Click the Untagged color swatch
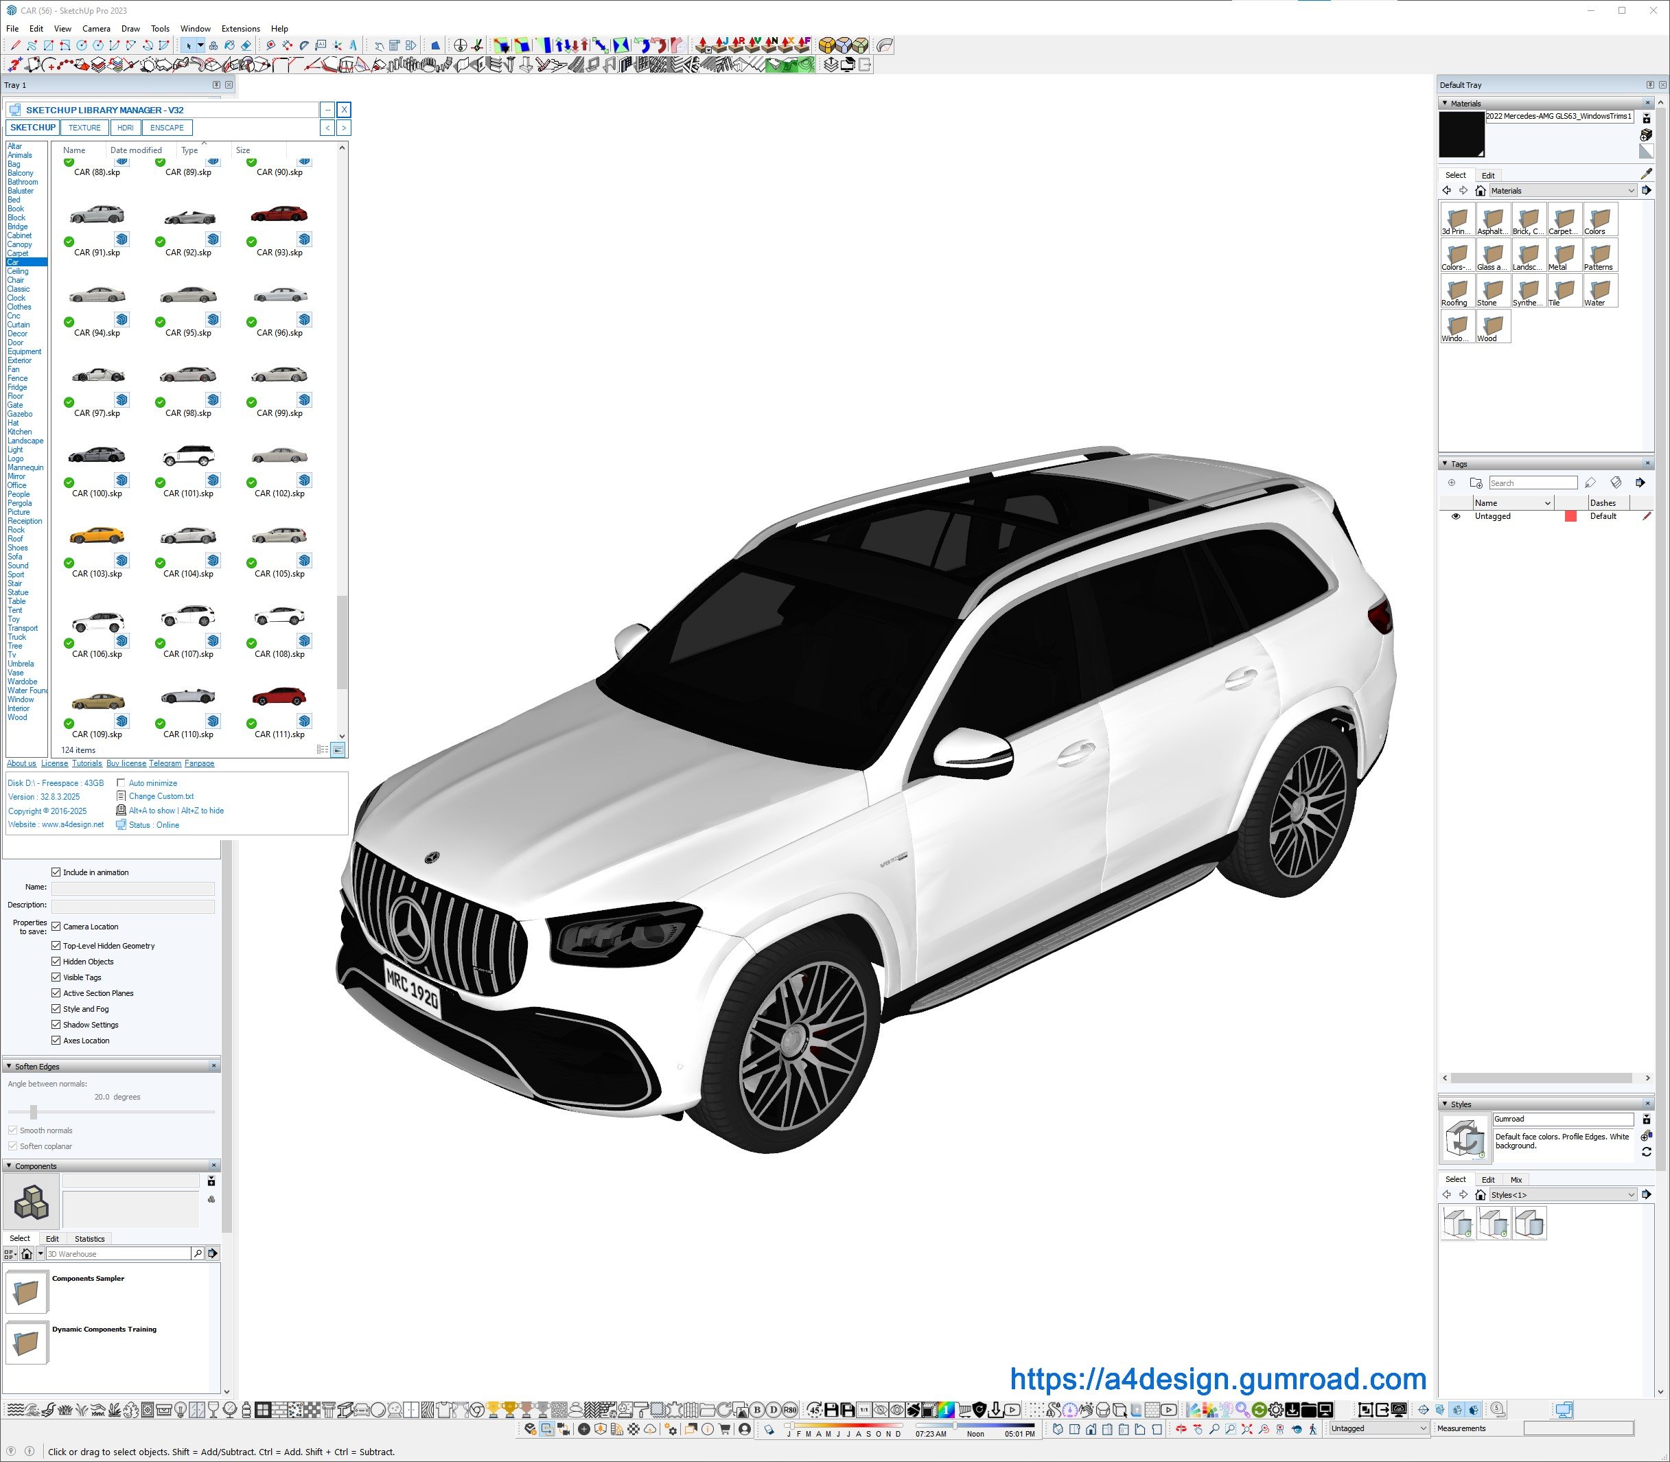The height and width of the screenshot is (1462, 1670). tap(1570, 516)
